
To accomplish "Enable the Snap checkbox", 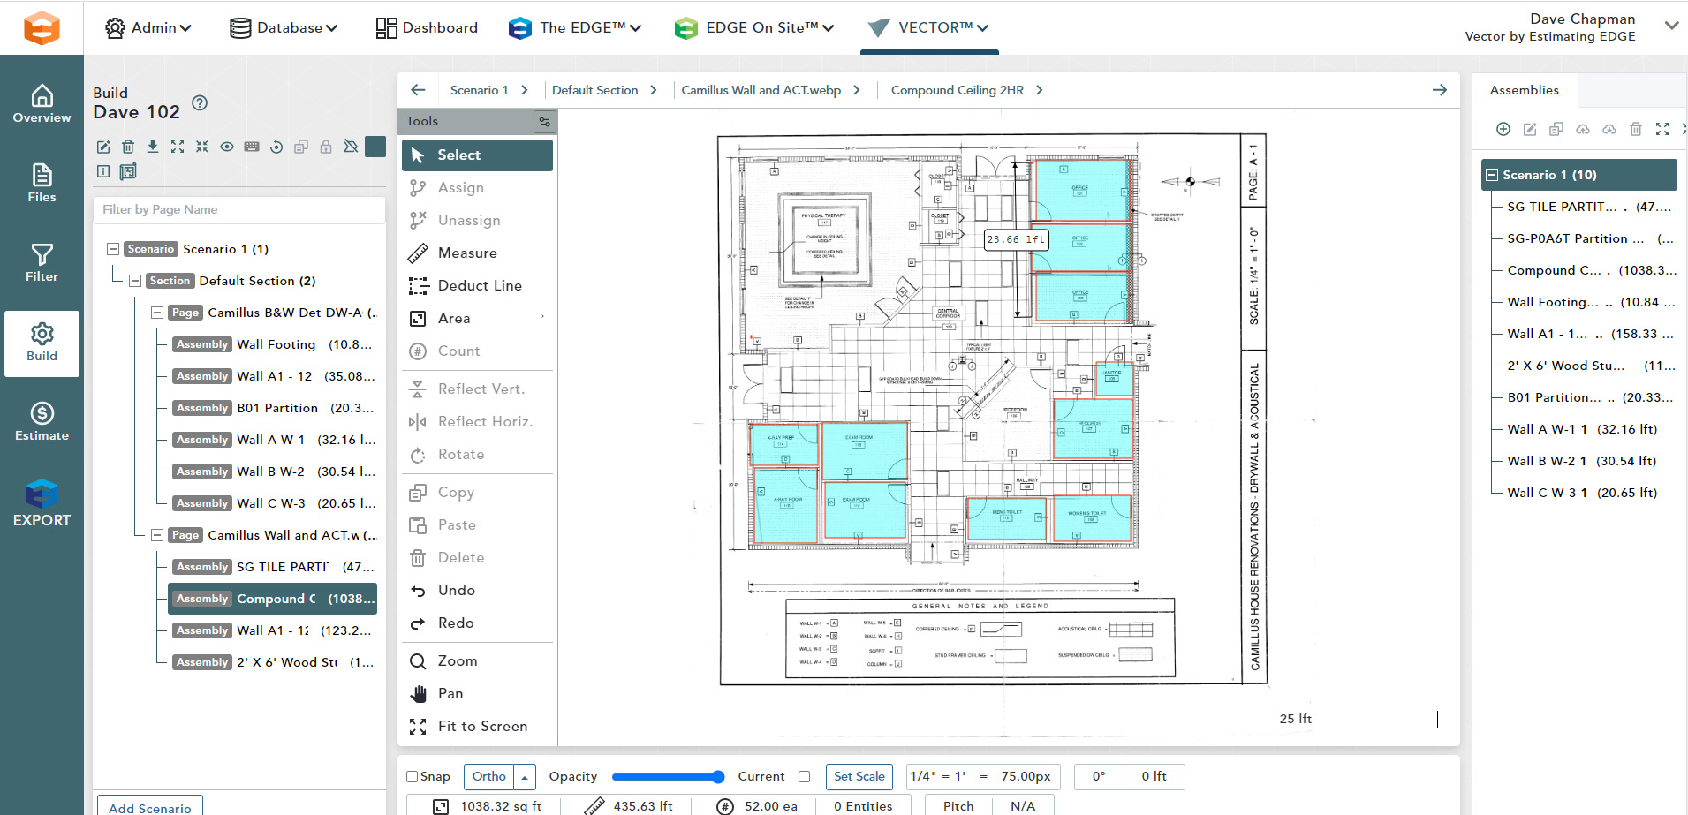I will (x=412, y=777).
